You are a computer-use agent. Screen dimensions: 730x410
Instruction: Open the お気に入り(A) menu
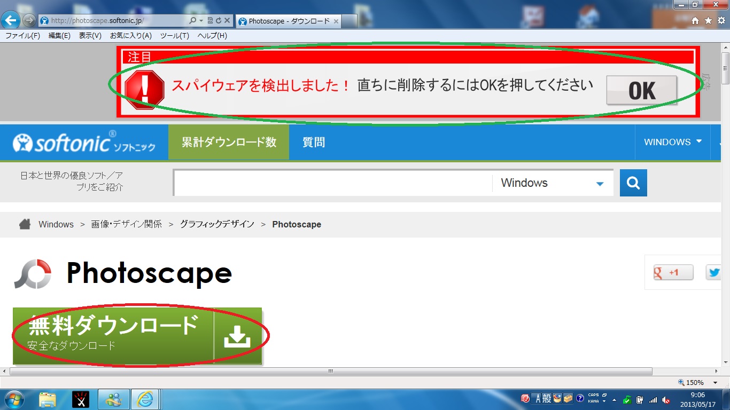coord(131,36)
